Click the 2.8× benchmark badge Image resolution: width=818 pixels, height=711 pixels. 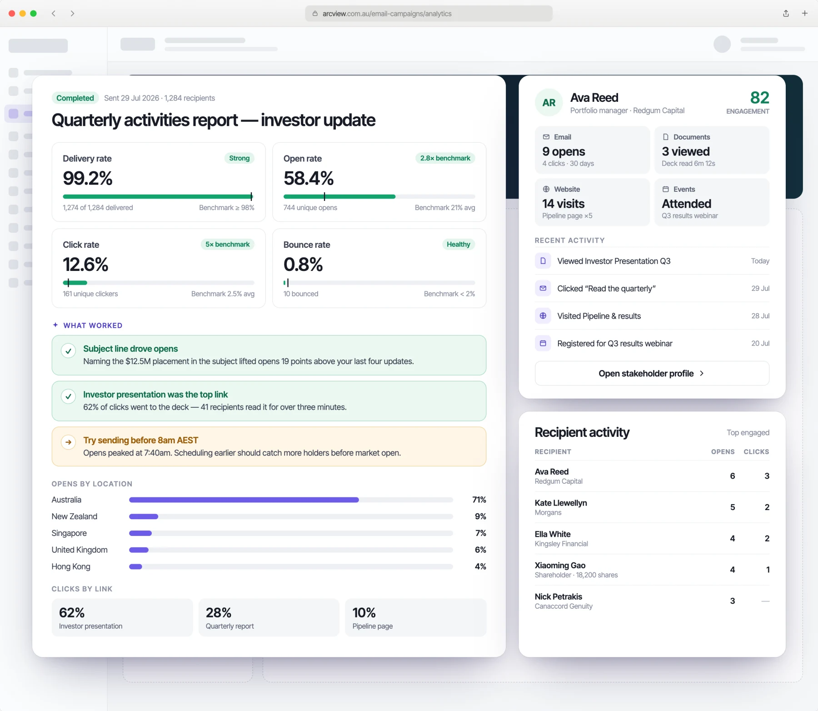click(x=445, y=158)
